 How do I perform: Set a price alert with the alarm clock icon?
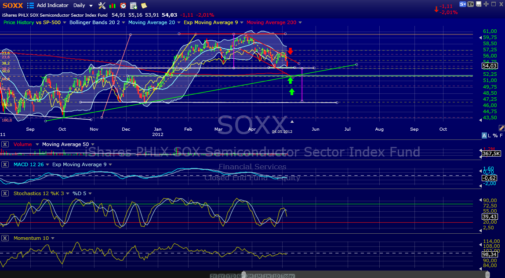point(123,5)
